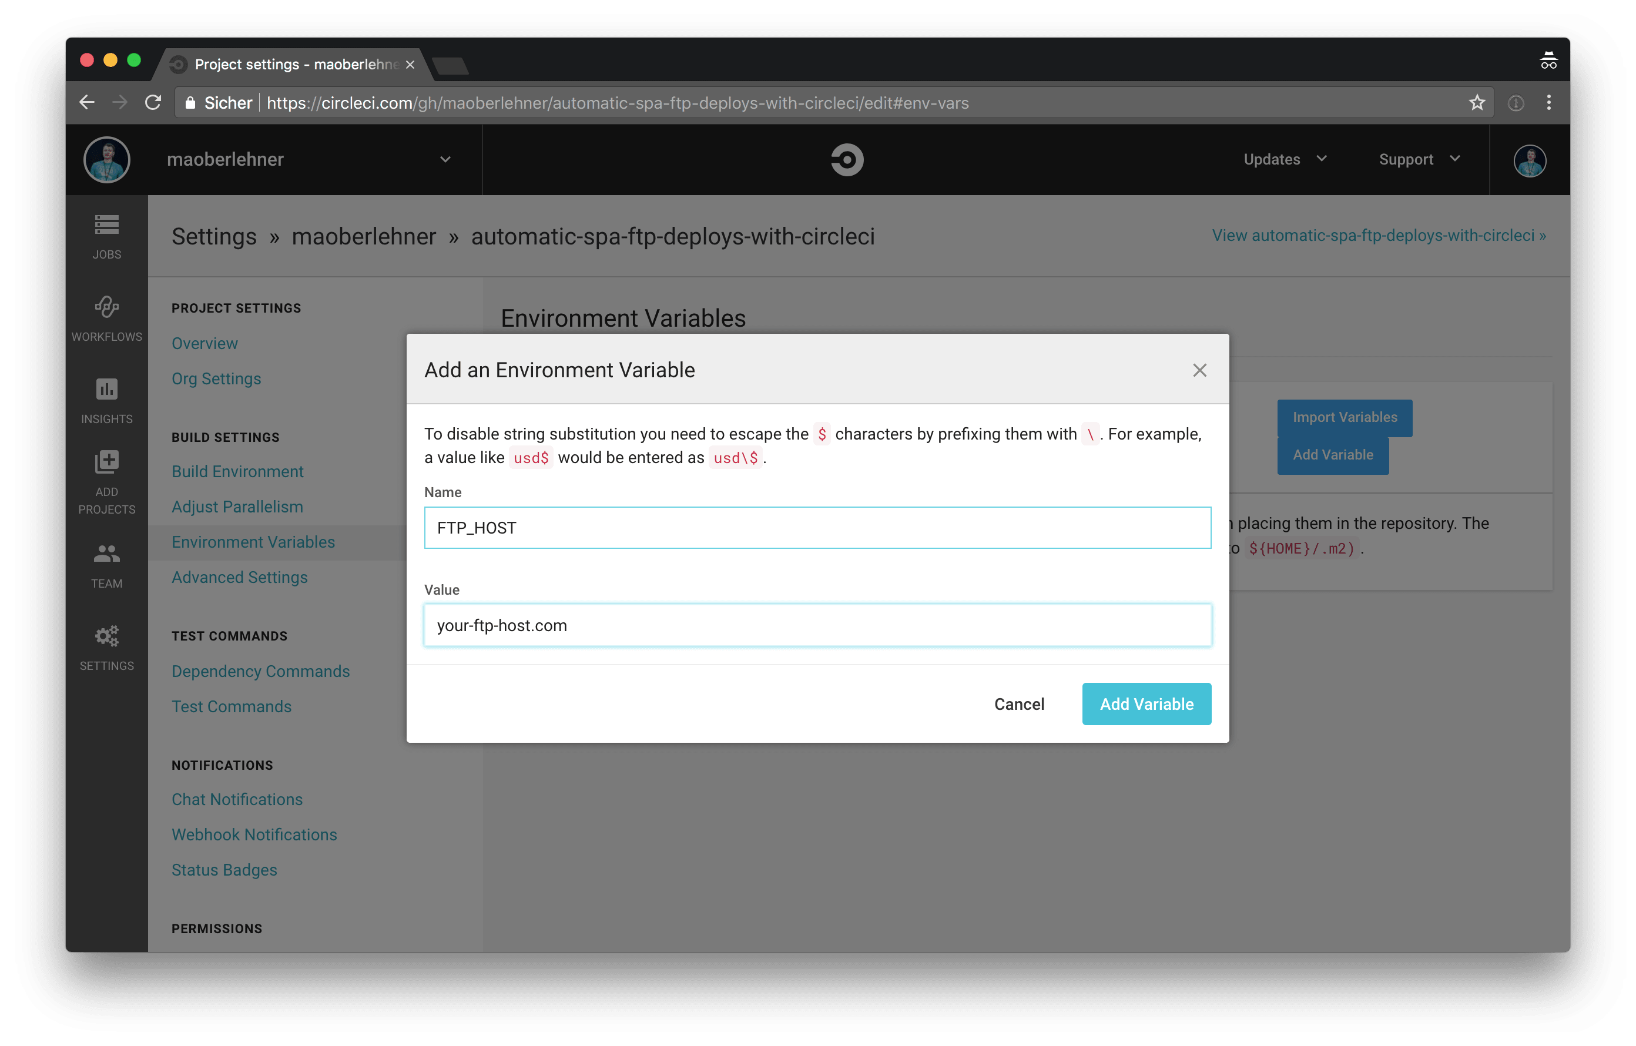This screenshot has width=1636, height=1046.
Task: Click the Settings gears sidebar icon
Action: click(107, 648)
